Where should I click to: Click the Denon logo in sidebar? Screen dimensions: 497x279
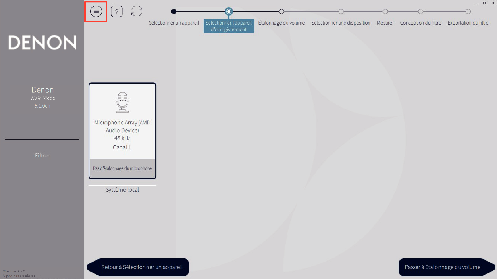coord(42,43)
